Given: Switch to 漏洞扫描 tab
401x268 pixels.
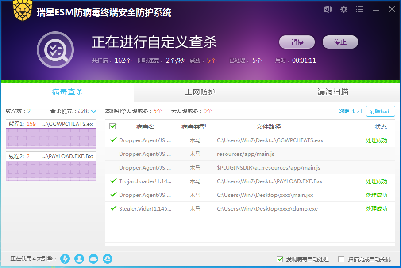Looking at the screenshot, I should coord(333,92).
